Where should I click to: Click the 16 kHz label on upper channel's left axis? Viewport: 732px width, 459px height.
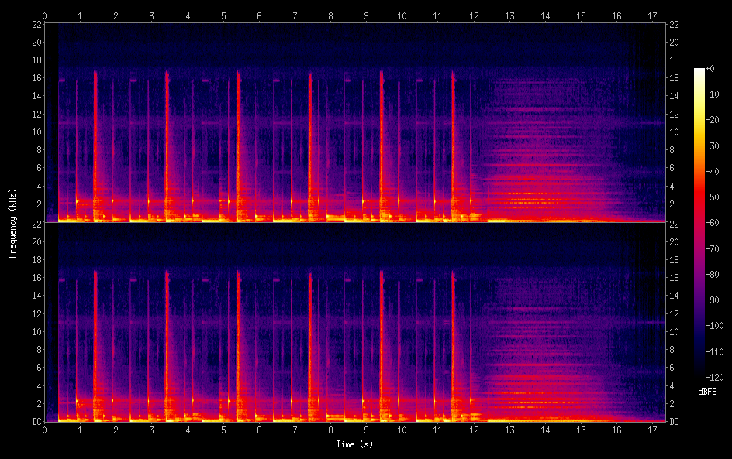(36, 78)
